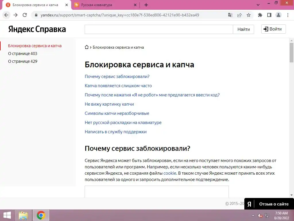This screenshot has width=294, height=221.
Task: Show hidden system tray icons
Action: coord(253,216)
